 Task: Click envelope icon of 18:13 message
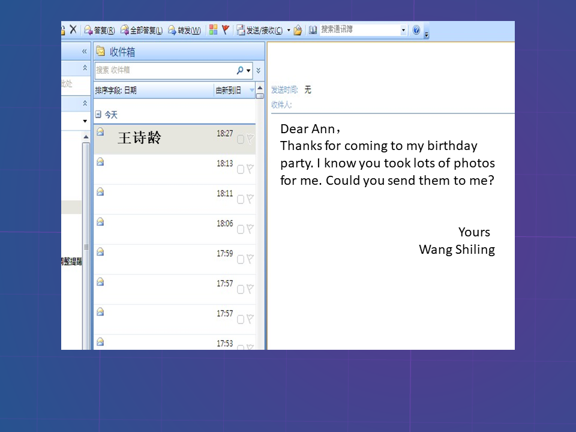100,161
